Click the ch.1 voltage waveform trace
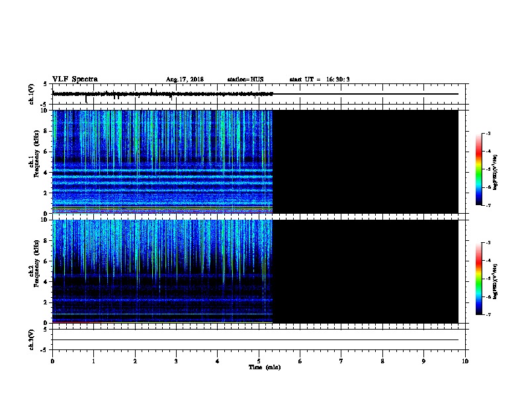Viewport: 524px width, 405px height. coord(162,94)
